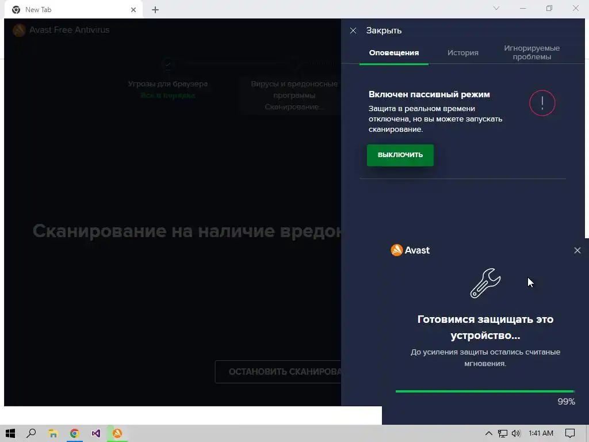Restore down the Chrome window
Screen dimensions: 589x442
(549, 8)
